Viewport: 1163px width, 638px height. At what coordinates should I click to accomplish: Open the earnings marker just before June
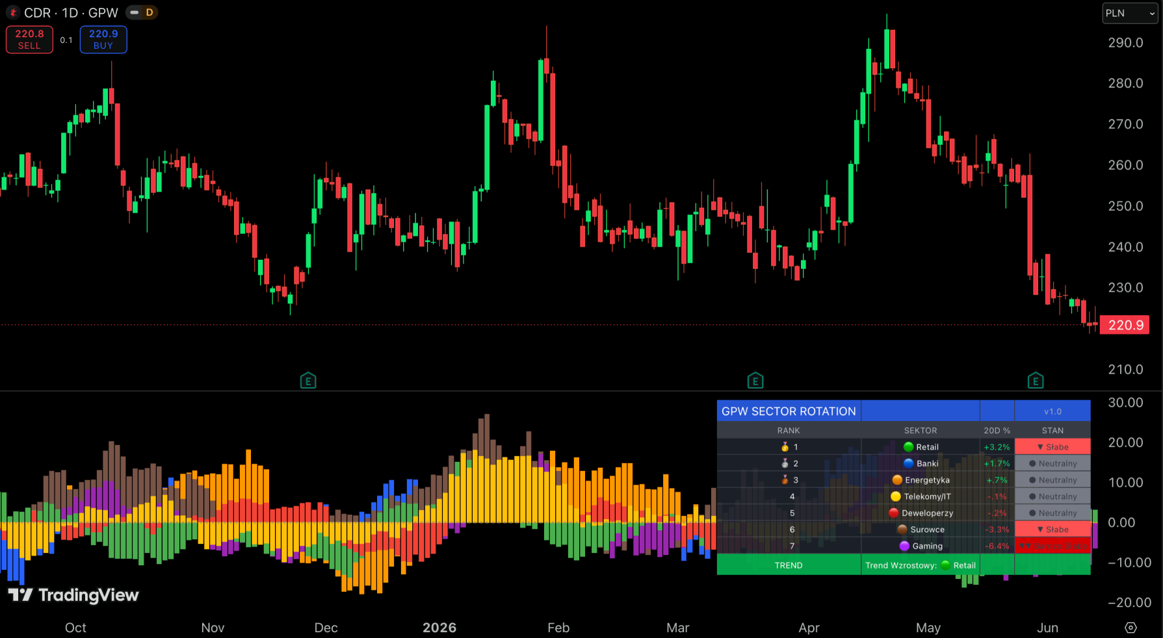tap(1036, 381)
